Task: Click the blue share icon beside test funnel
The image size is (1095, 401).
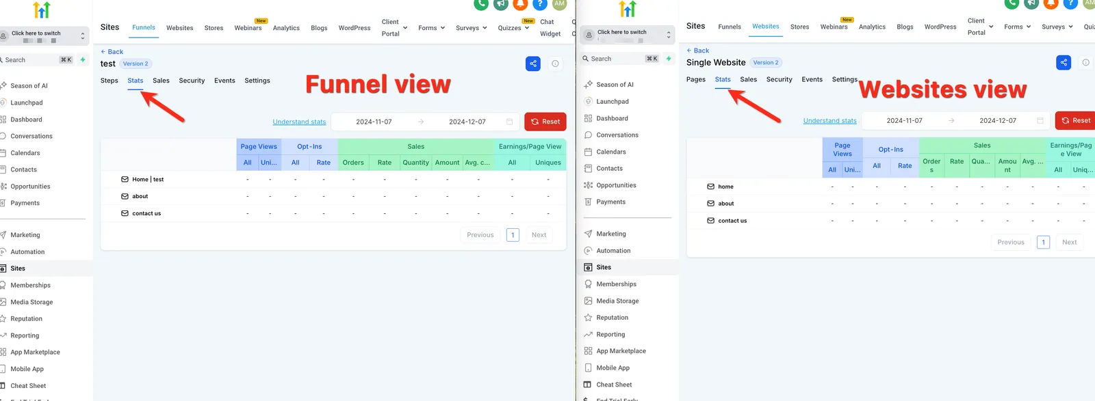Action: pyautogui.click(x=533, y=64)
